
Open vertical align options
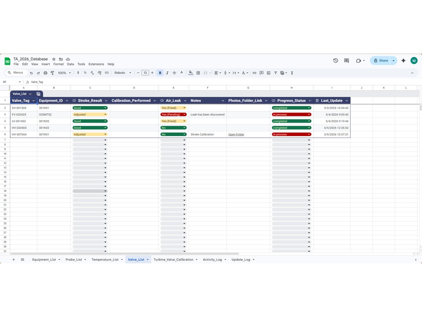pyautogui.click(x=227, y=73)
